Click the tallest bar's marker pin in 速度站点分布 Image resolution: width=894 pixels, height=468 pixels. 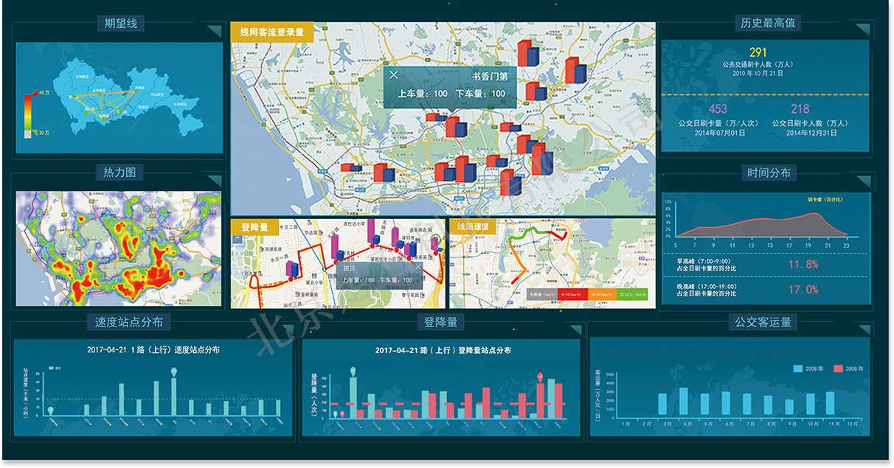click(x=173, y=372)
